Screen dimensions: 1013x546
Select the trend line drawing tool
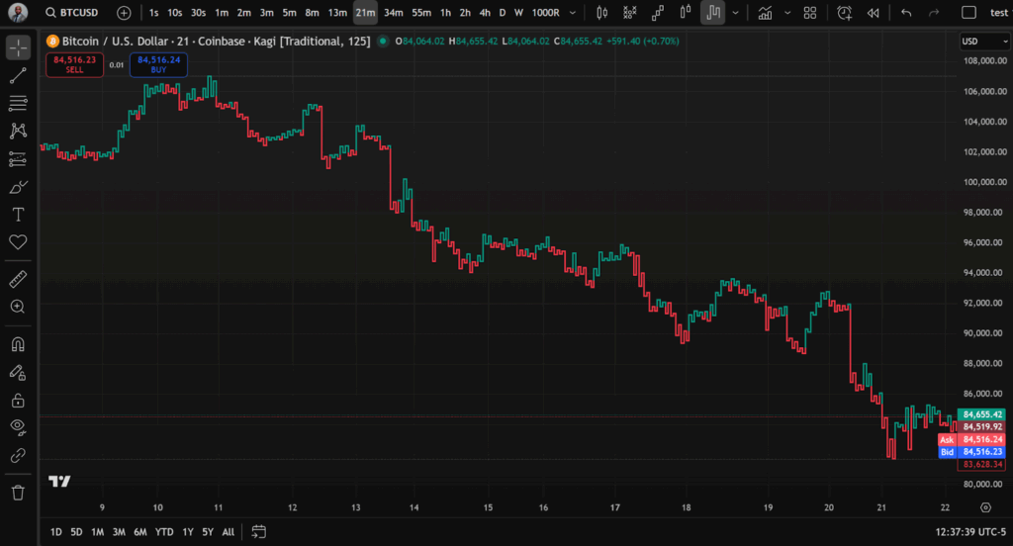[x=18, y=75]
